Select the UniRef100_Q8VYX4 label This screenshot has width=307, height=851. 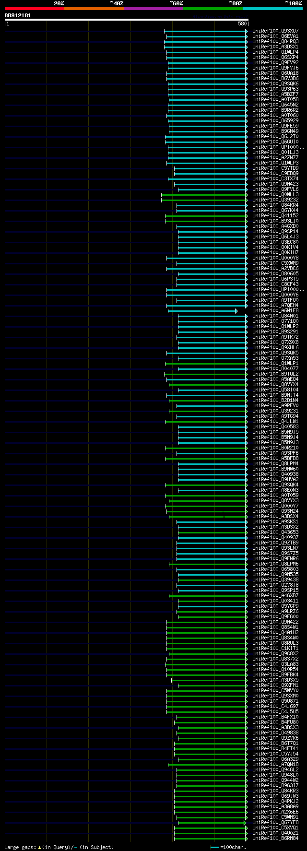click(x=275, y=384)
